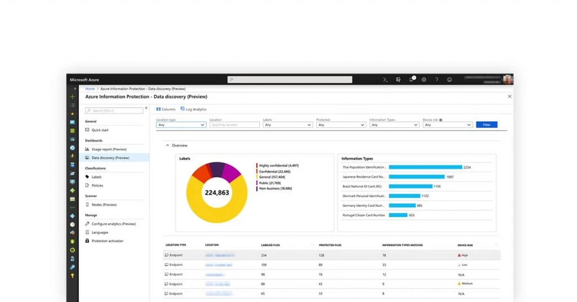Click the General legend swatch
Screen dimensions: 577x302
click(x=257, y=177)
